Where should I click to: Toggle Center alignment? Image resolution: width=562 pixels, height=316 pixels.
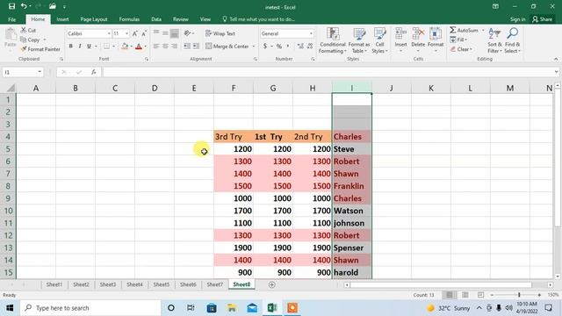165,47
